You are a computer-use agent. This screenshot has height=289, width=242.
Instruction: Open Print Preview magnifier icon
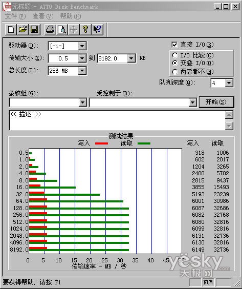tap(62, 29)
